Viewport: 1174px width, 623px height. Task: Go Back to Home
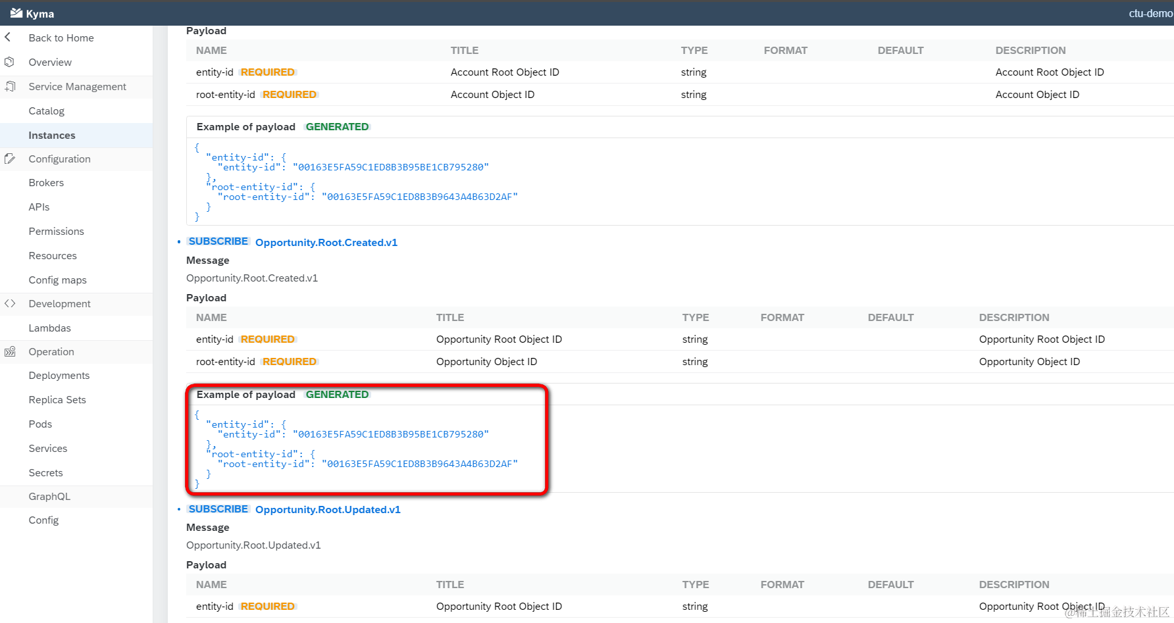point(61,38)
